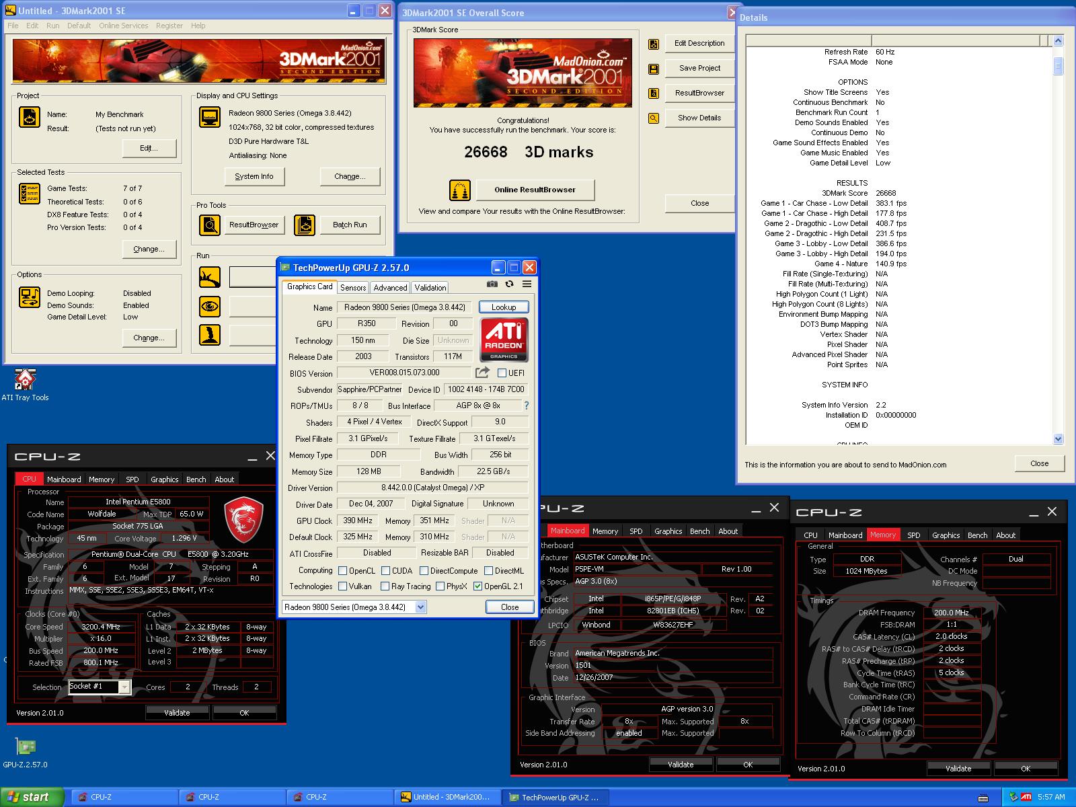Image resolution: width=1076 pixels, height=807 pixels.
Task: Open the Bench tab in left CPU-Z window
Action: coord(196,479)
